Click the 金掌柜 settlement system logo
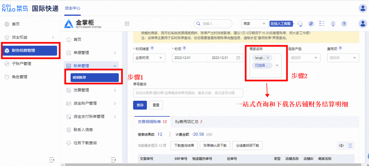 point(83,24)
